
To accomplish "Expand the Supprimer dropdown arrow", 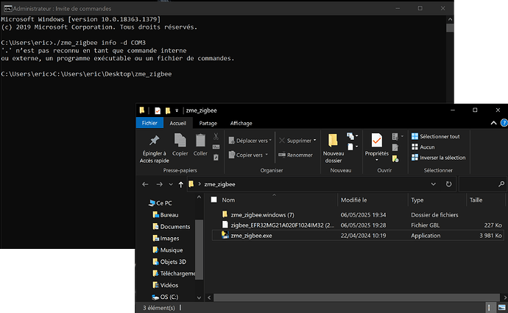I will click(315, 141).
